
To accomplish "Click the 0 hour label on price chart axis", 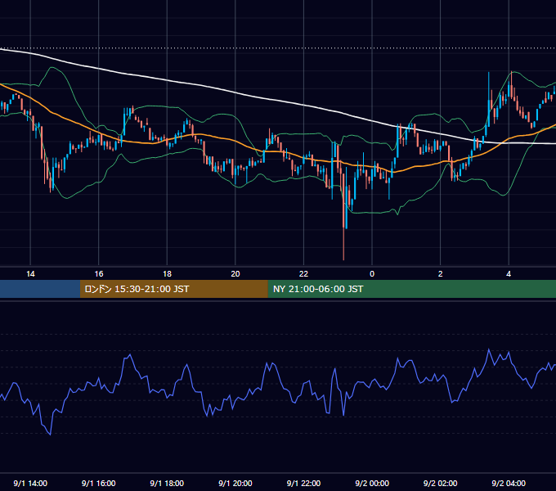I will (x=372, y=274).
